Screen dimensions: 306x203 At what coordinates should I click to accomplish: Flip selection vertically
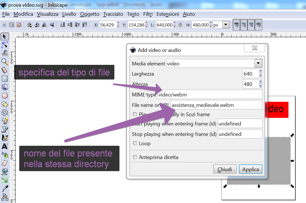tap(52, 25)
